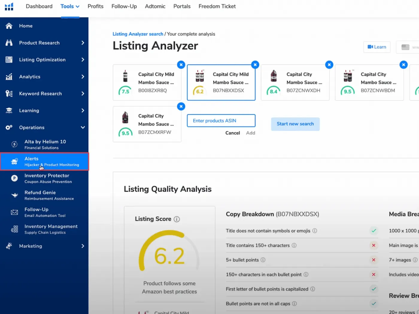Open the Dashboard tab

pos(39,6)
